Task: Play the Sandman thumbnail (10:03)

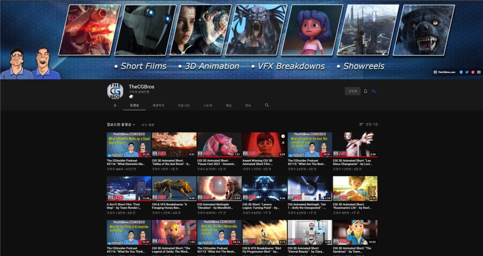Action: 355,232
